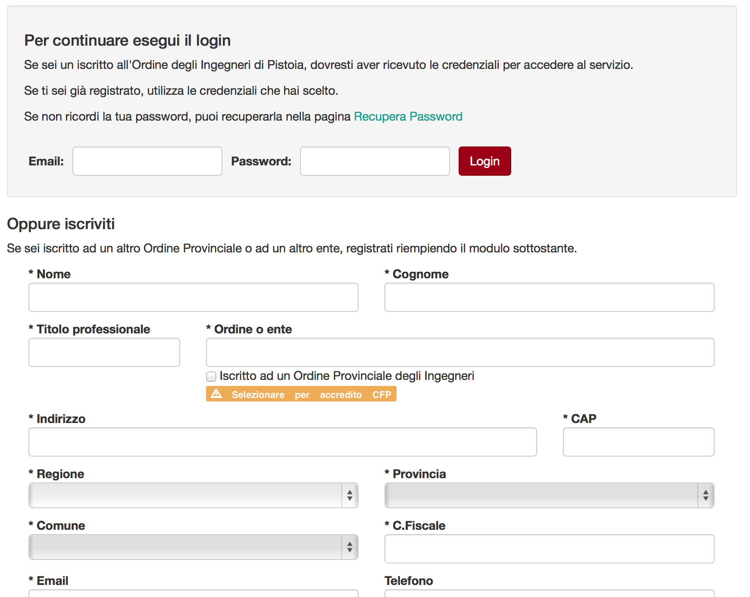Image resolution: width=750 pixels, height=597 pixels.
Task: Click the Ordine o ente field
Action: [460, 352]
